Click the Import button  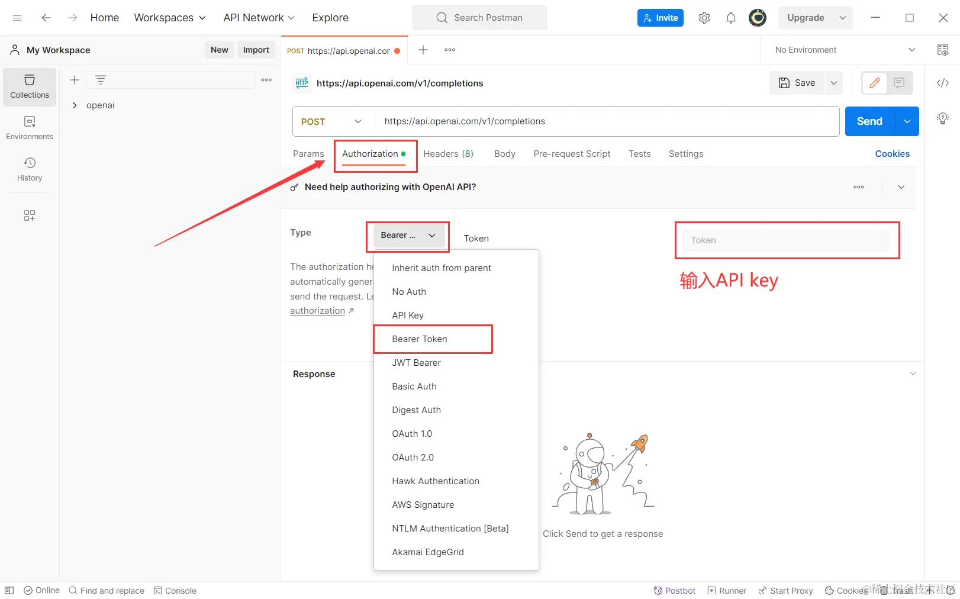(x=256, y=50)
